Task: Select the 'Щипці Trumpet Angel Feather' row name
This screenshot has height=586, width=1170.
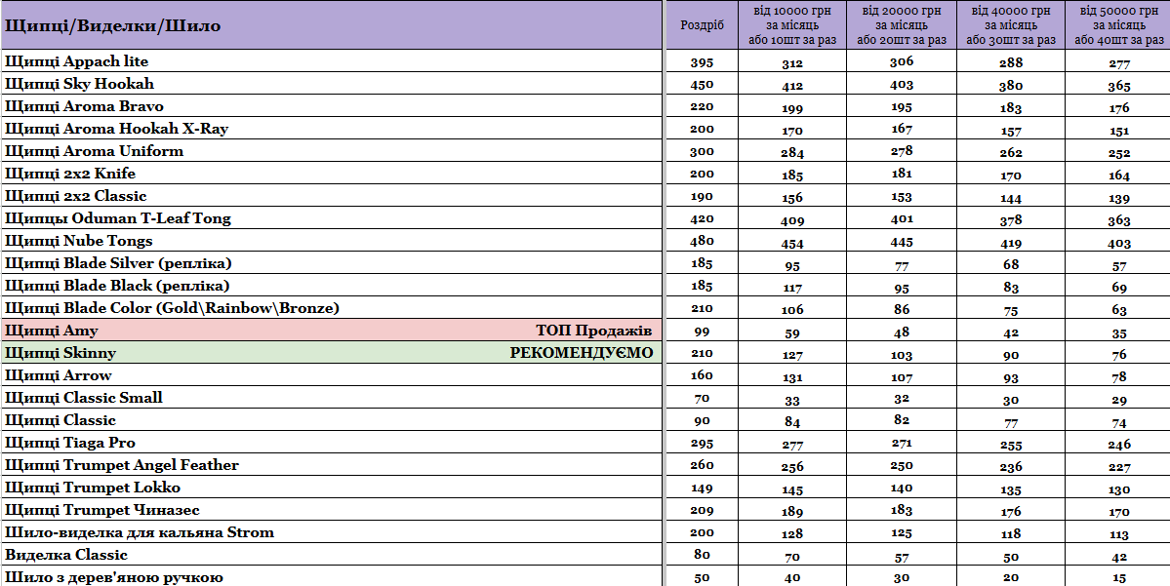Action: (122, 465)
